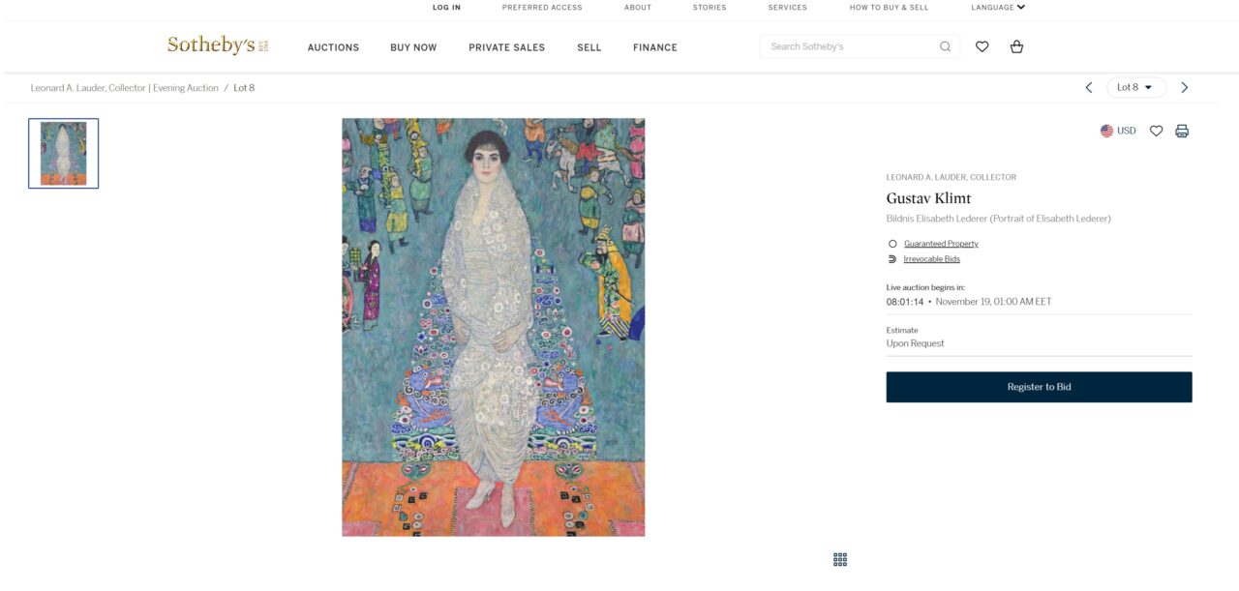This screenshot has width=1239, height=591.
Task: Open image grid view icon
Action: (x=840, y=559)
